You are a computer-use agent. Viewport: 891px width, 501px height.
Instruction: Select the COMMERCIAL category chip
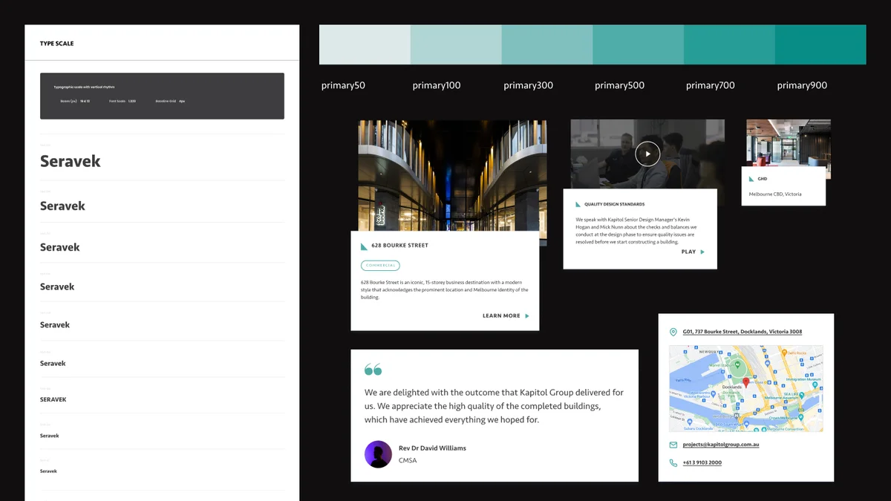click(380, 265)
